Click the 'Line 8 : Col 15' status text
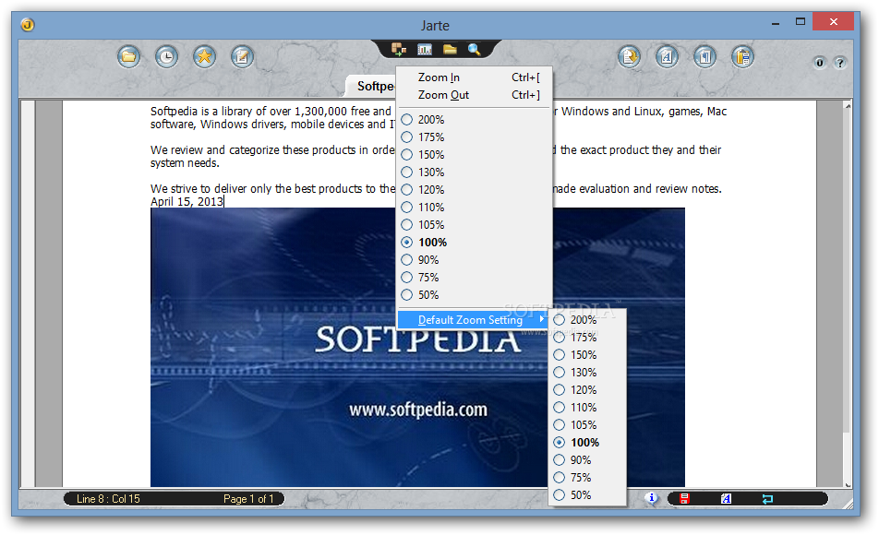The height and width of the screenshot is (535, 879). 108,499
